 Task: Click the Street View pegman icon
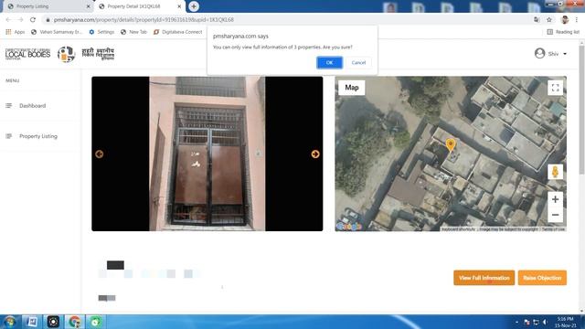click(555, 172)
